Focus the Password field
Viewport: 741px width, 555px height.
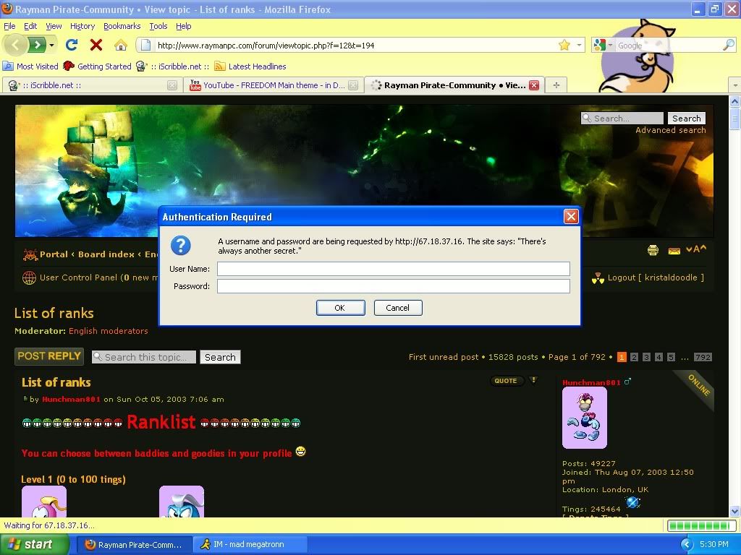393,286
